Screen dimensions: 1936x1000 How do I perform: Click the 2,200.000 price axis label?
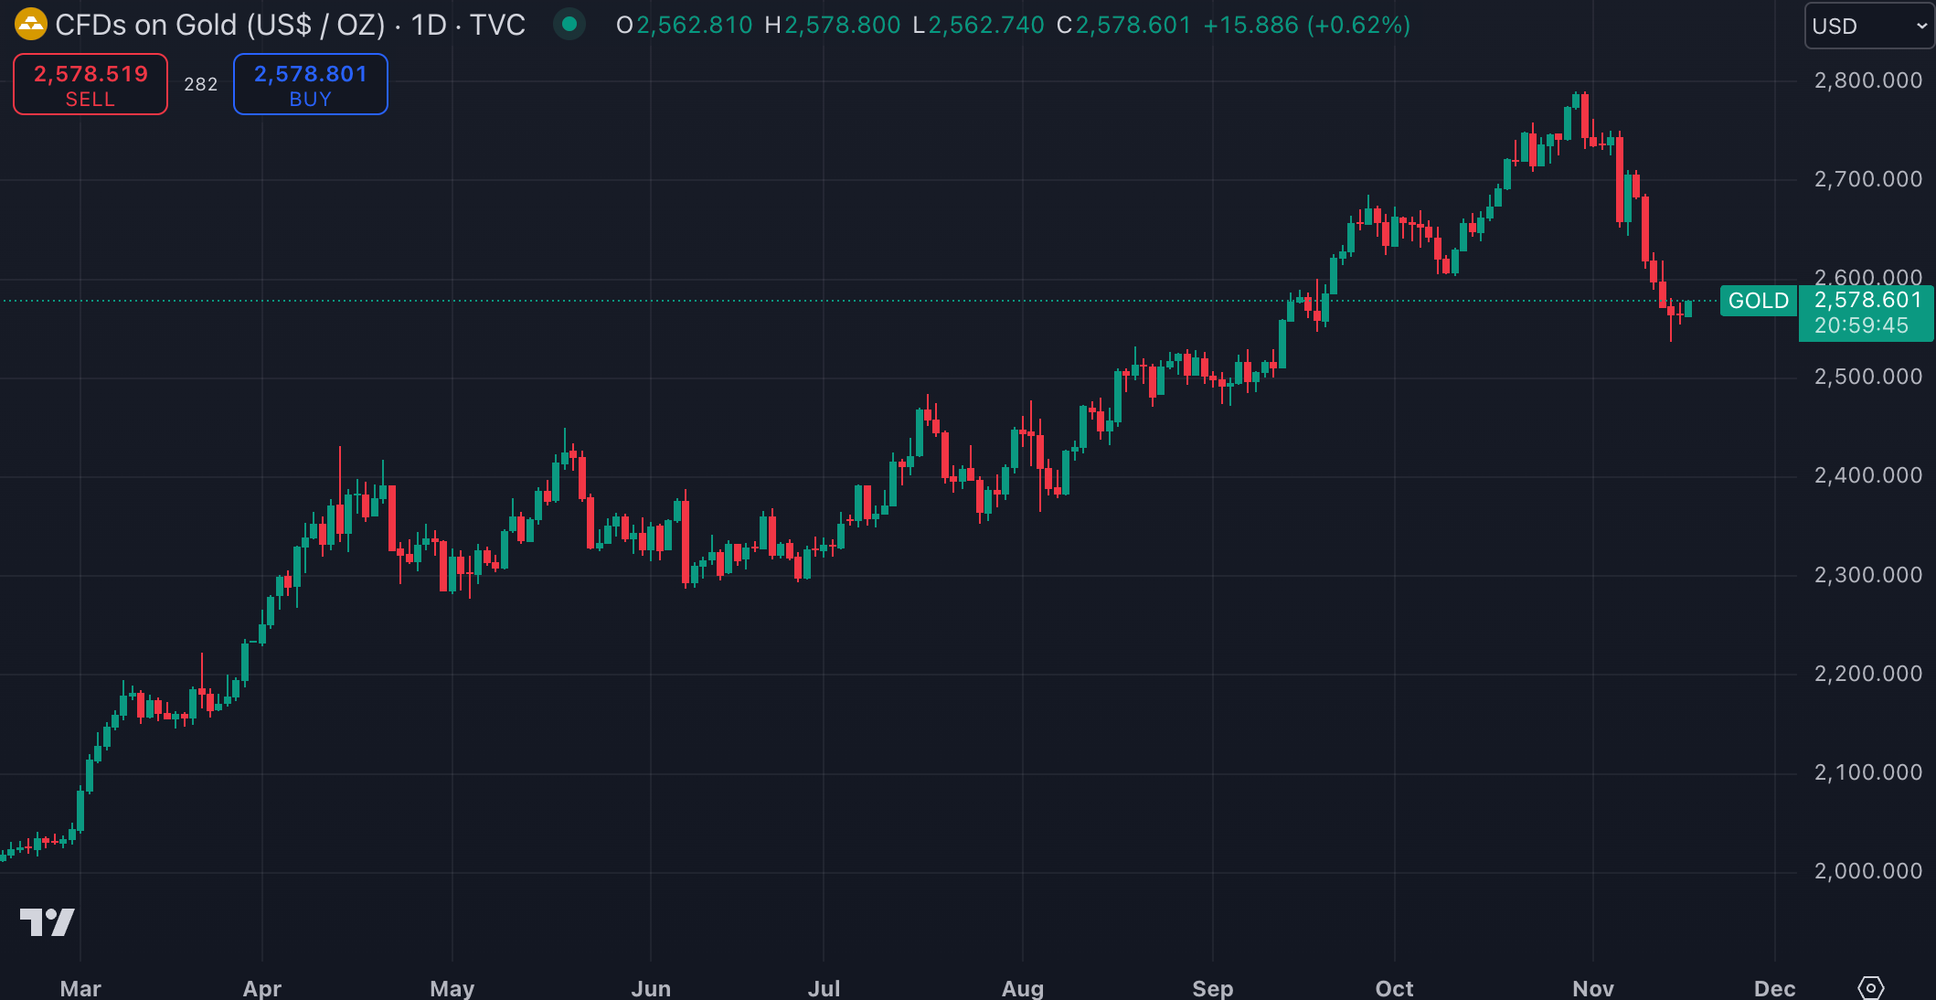(1867, 674)
